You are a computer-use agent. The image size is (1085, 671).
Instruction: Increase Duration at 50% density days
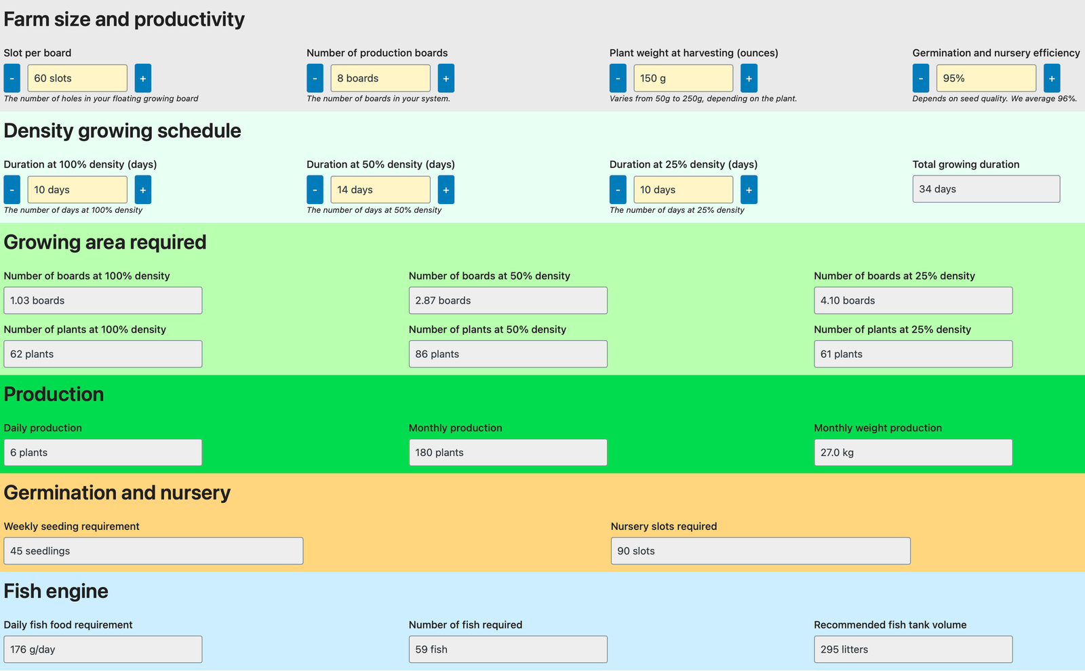446,190
